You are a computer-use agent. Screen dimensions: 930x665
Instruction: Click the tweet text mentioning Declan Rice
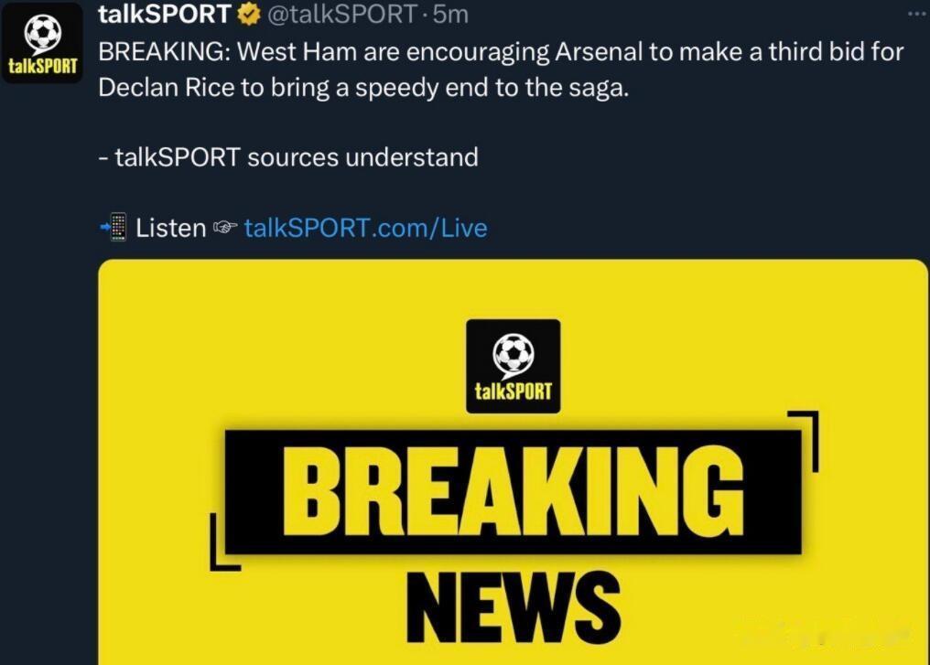pos(501,70)
